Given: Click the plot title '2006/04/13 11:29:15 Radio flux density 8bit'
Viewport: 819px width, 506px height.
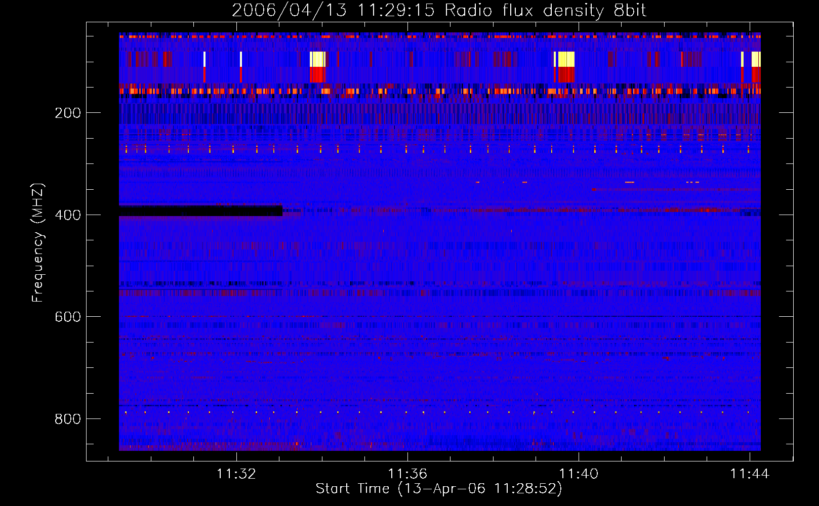Looking at the screenshot, I should coord(439,10).
